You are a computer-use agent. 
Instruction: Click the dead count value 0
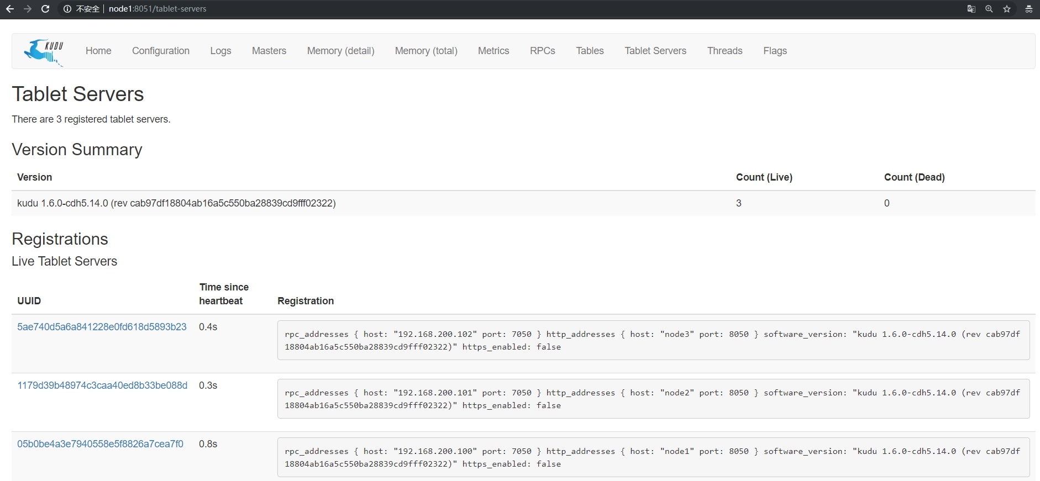pos(887,203)
